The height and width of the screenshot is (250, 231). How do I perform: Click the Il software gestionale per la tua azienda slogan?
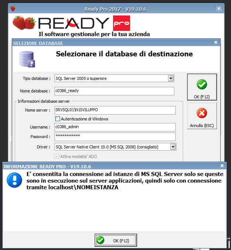point(94,34)
